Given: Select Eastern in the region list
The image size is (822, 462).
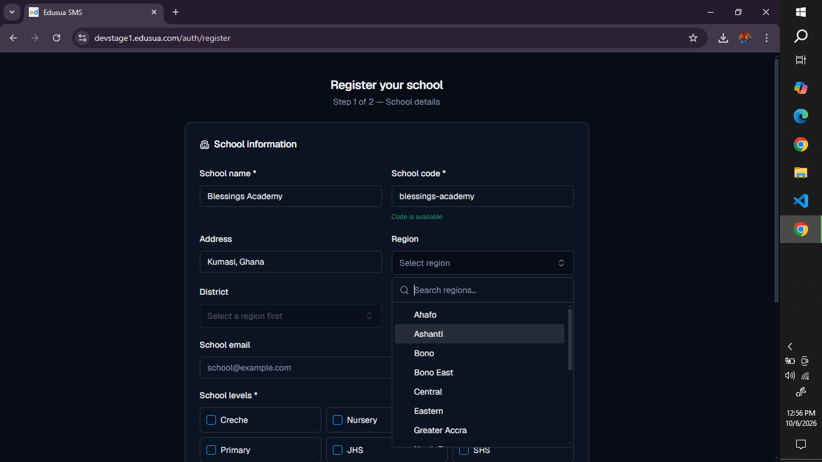Looking at the screenshot, I should pyautogui.click(x=480, y=411).
